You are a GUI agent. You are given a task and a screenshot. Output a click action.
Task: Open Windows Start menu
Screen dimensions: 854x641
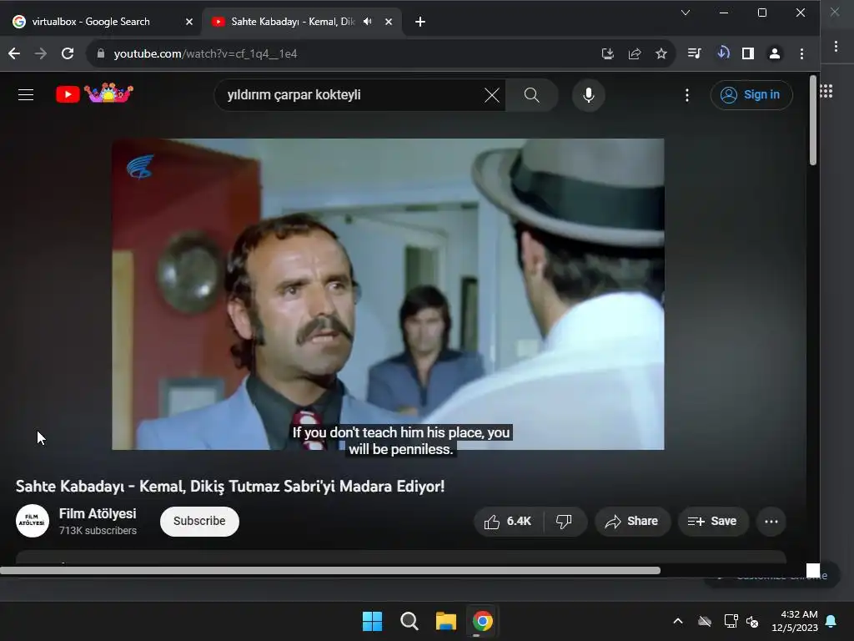coord(373,621)
